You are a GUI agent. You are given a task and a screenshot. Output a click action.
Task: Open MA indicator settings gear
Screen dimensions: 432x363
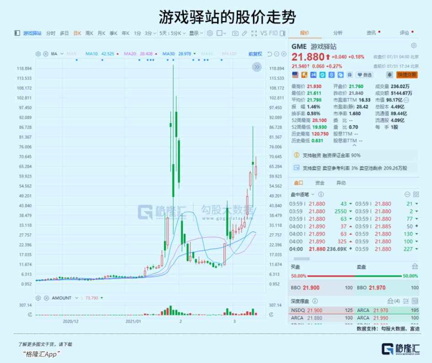38,54
